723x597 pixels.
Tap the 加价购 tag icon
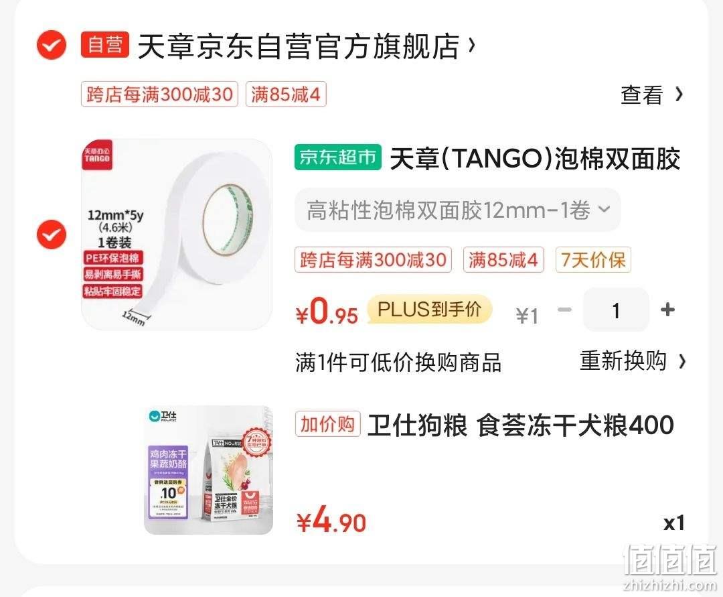click(327, 424)
